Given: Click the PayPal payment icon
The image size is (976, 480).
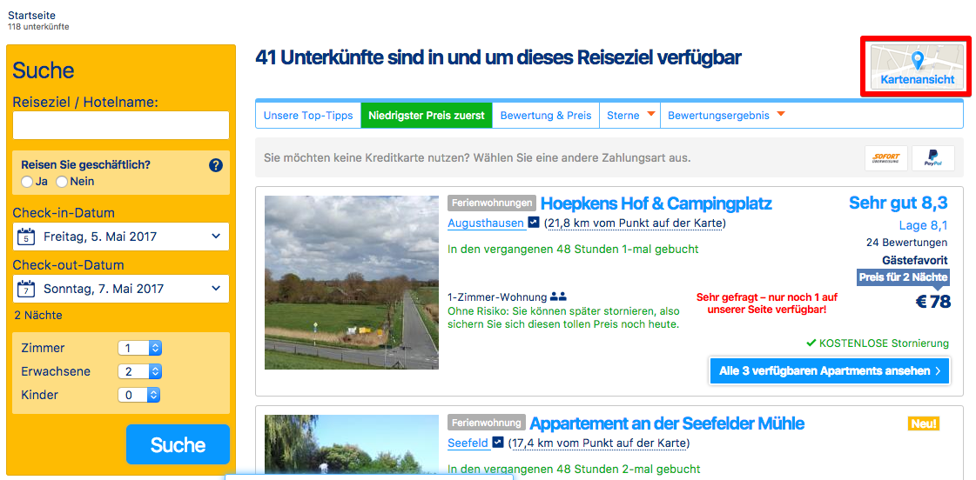Looking at the screenshot, I should point(933,158).
